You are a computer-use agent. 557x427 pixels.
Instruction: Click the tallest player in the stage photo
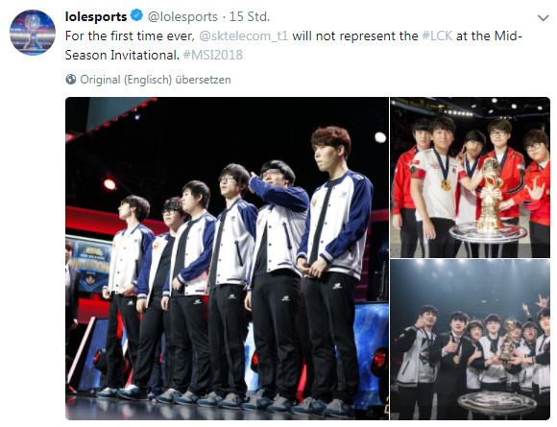point(333,270)
